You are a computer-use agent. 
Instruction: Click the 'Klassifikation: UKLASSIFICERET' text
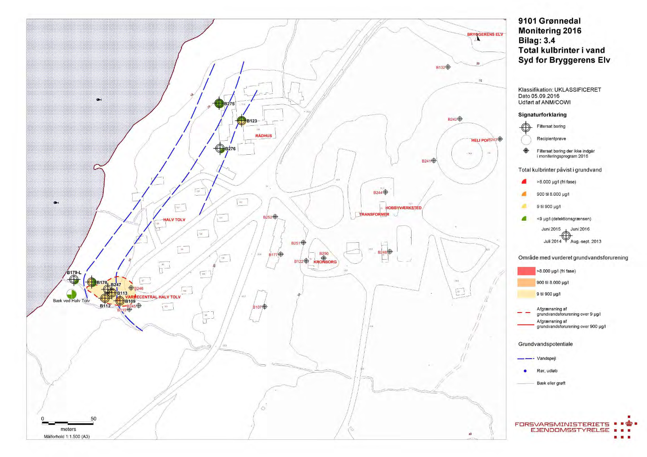[x=559, y=90]
